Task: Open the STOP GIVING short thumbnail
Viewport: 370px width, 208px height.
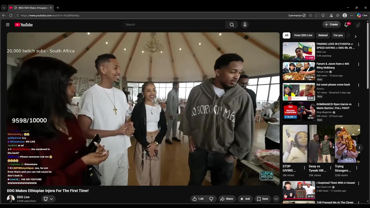Action: coord(295,144)
